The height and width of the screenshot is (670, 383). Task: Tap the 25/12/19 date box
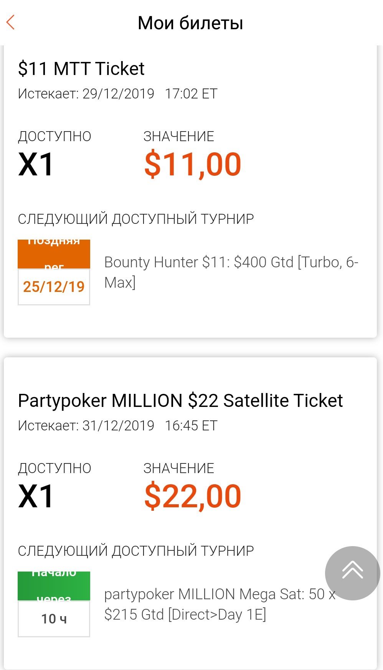point(54,287)
